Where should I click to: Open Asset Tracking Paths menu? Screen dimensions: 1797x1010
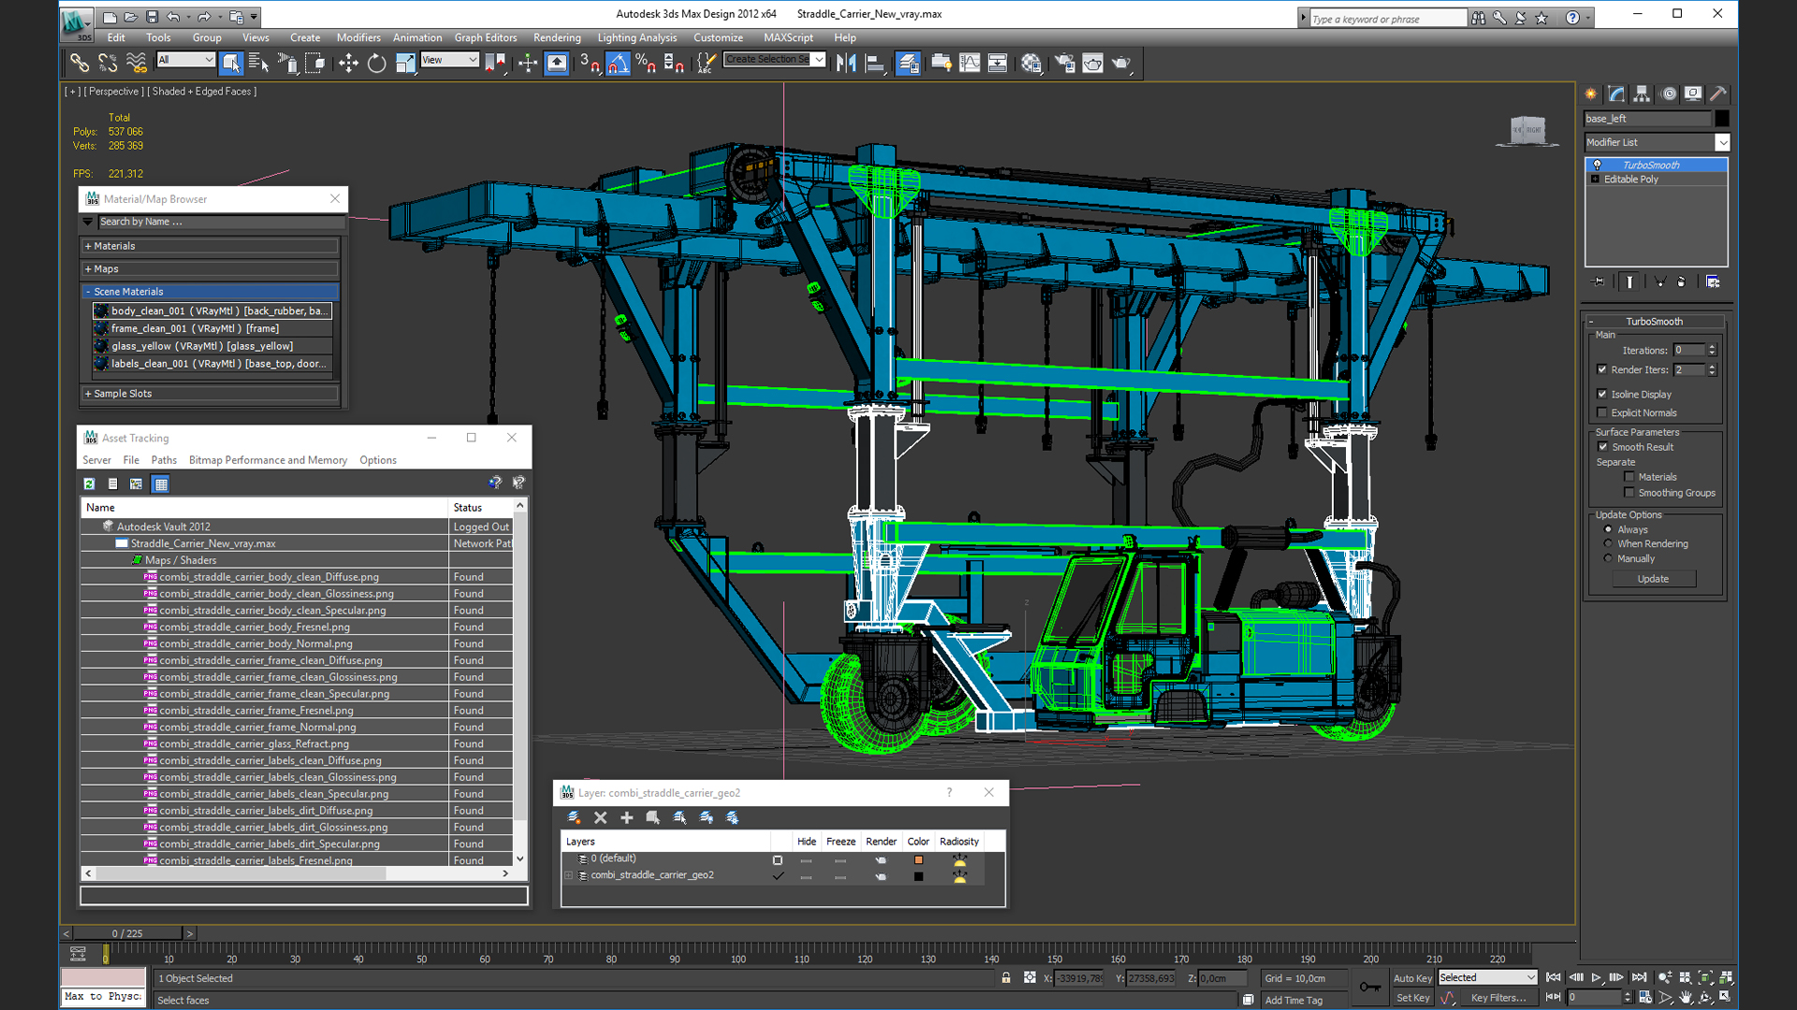164,460
